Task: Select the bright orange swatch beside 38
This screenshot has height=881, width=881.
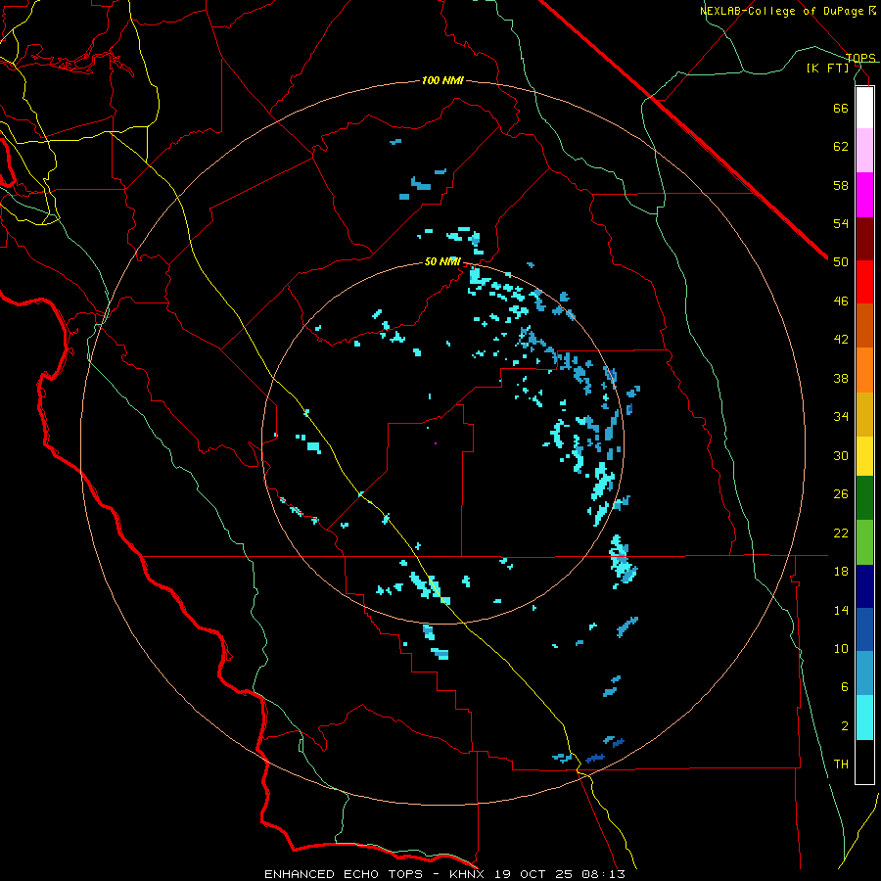Action: [864, 370]
